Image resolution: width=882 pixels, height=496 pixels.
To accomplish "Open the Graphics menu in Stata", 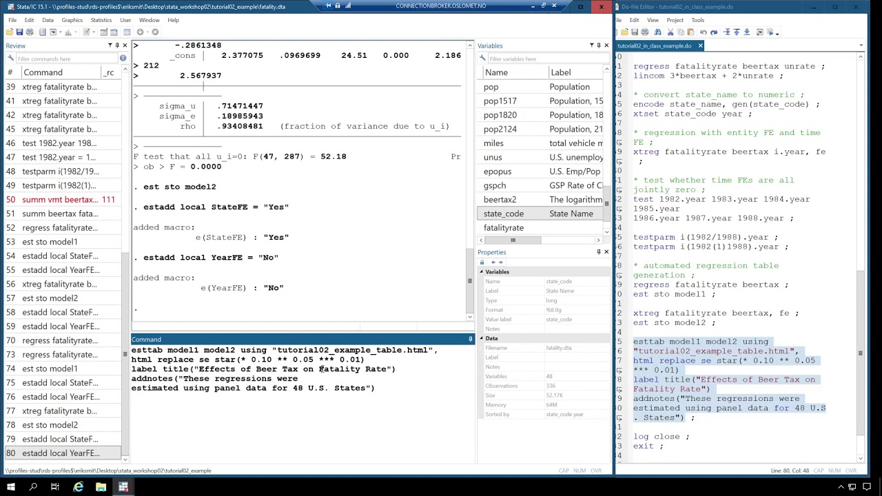I will point(72,20).
